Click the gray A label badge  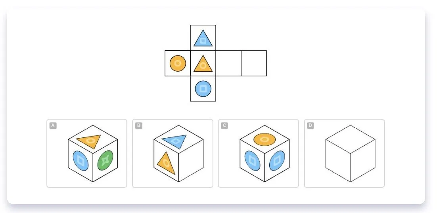pyautogui.click(x=53, y=126)
